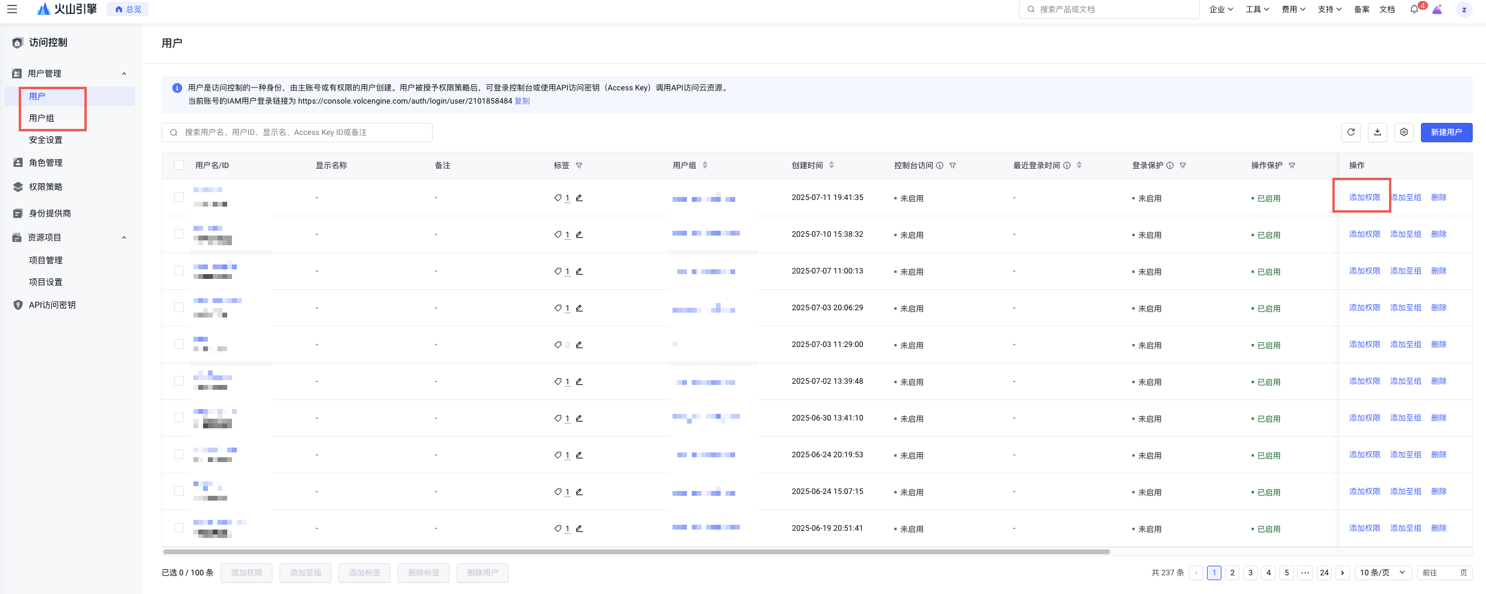Focus the user search input field

(x=297, y=133)
